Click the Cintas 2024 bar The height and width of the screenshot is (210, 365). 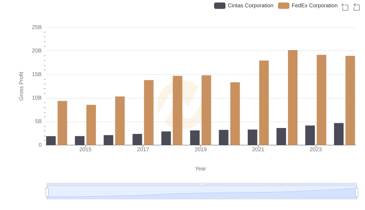click(339, 134)
